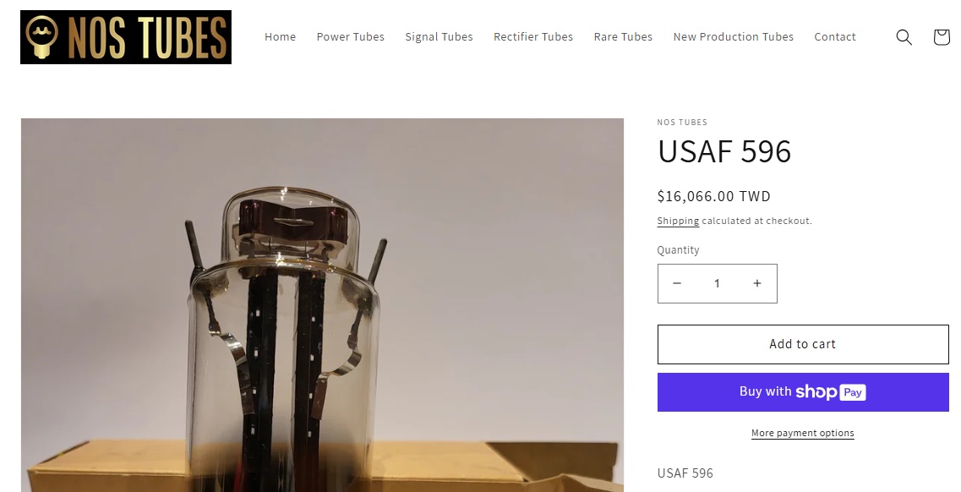
Task: Open the Contact page
Action: point(835,36)
